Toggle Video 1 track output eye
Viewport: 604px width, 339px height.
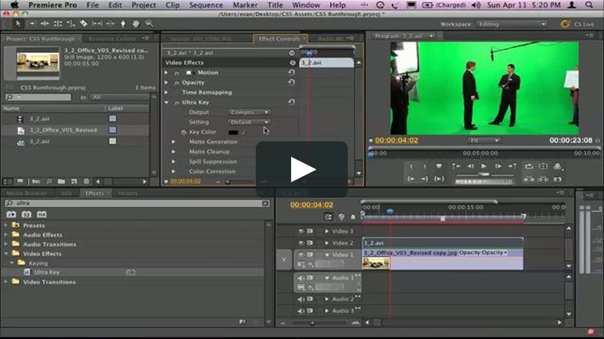coord(301,255)
